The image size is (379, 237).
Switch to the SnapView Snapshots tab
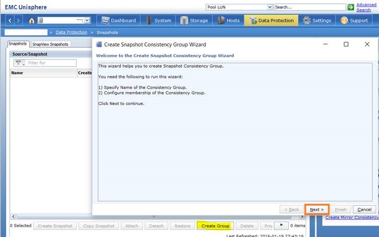[50, 44]
